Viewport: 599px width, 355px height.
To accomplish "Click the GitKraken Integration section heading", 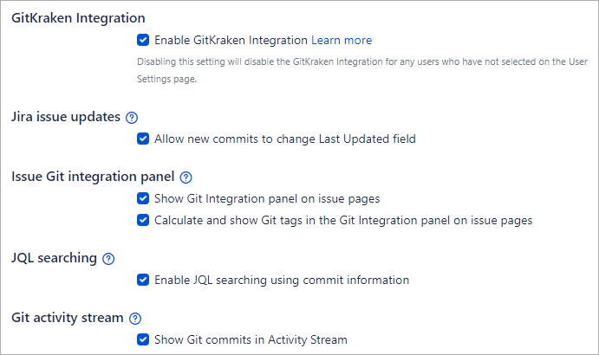I will (78, 17).
